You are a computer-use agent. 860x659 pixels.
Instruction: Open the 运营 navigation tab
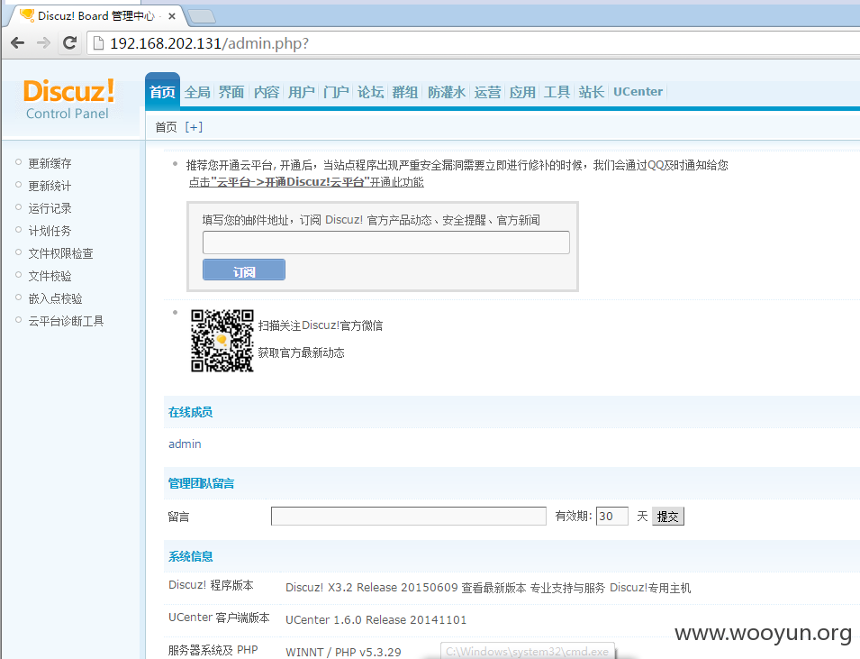click(487, 92)
